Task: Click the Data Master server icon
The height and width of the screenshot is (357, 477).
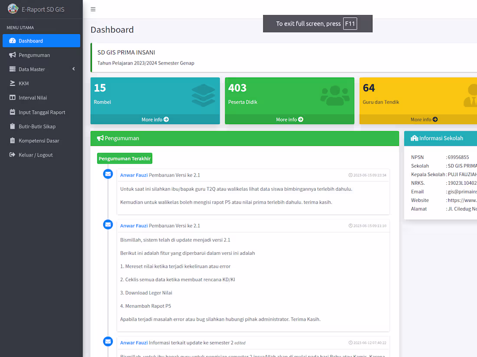Action: pos(13,69)
